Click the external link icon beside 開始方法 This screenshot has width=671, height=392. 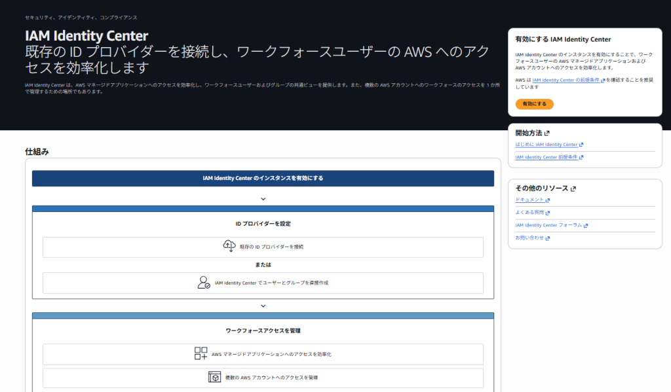[547, 134]
